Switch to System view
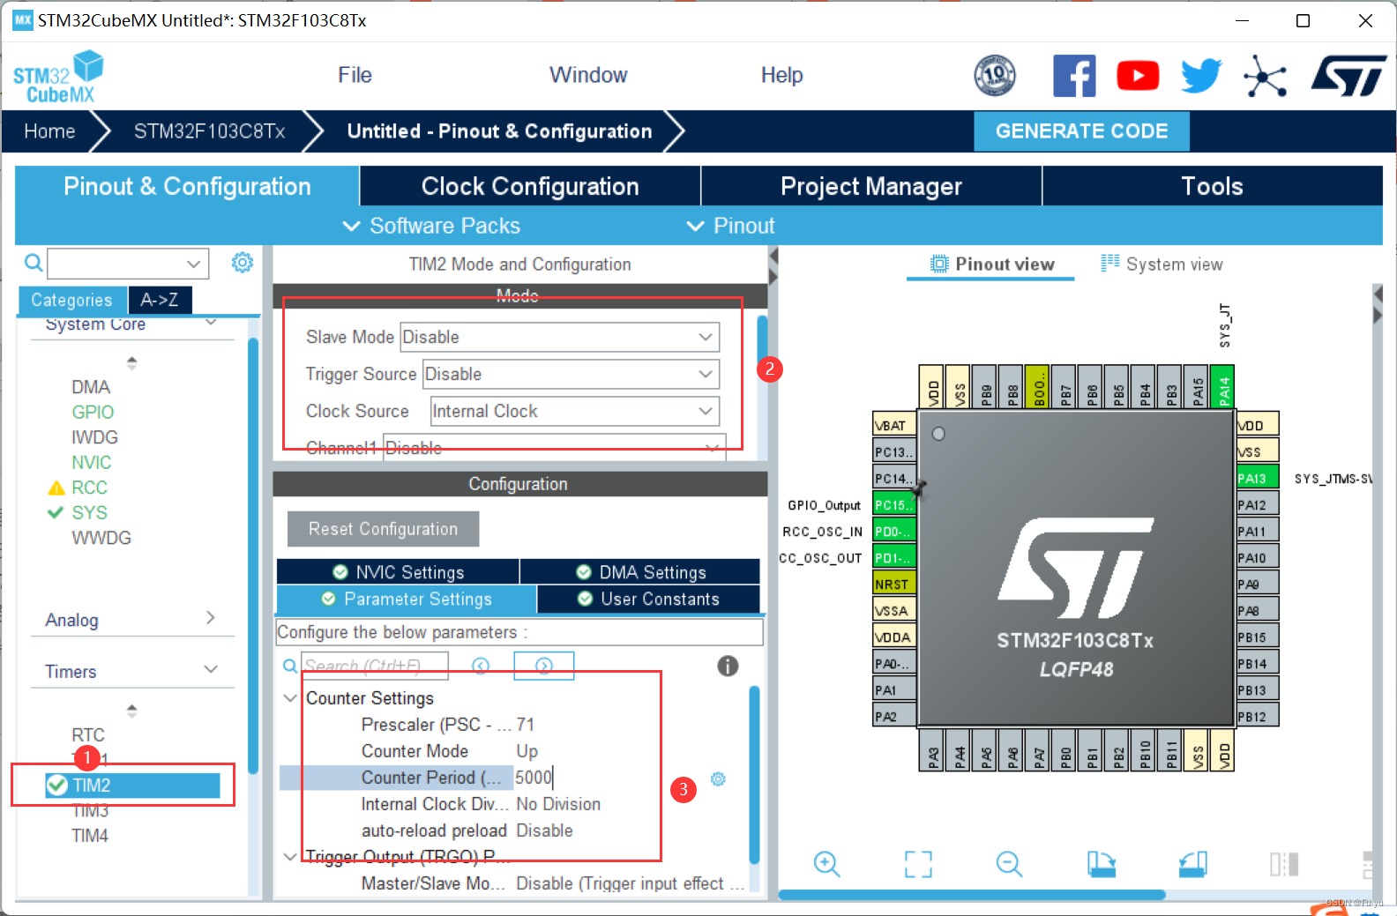 1162,264
